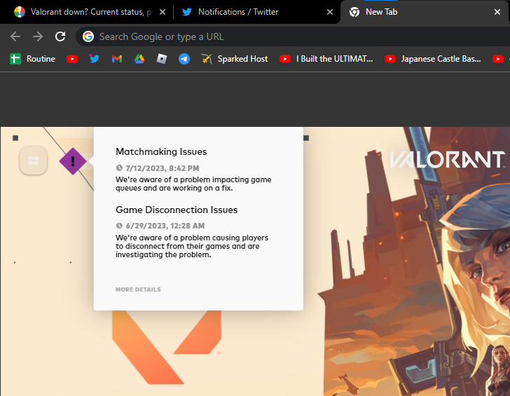Open the first YouTube bookmark icon
The width and height of the screenshot is (510, 396).
click(72, 59)
